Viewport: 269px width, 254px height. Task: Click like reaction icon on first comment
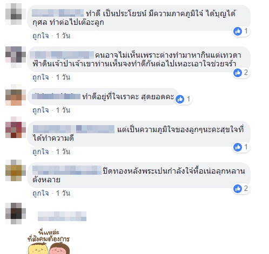tap(238, 31)
